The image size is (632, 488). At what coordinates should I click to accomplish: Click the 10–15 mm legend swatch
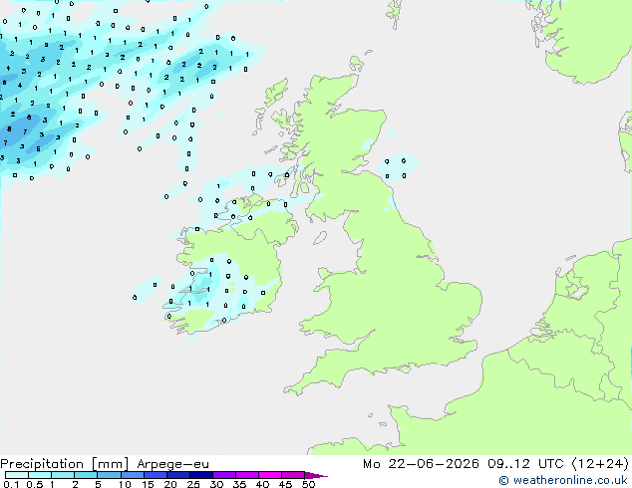(133, 475)
